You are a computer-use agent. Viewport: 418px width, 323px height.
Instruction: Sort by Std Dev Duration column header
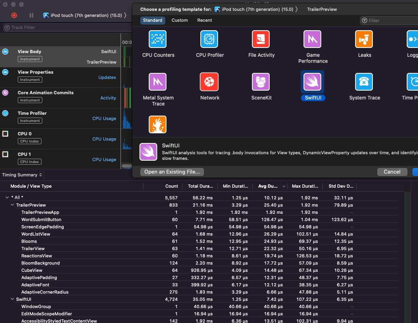pyautogui.click(x=341, y=186)
